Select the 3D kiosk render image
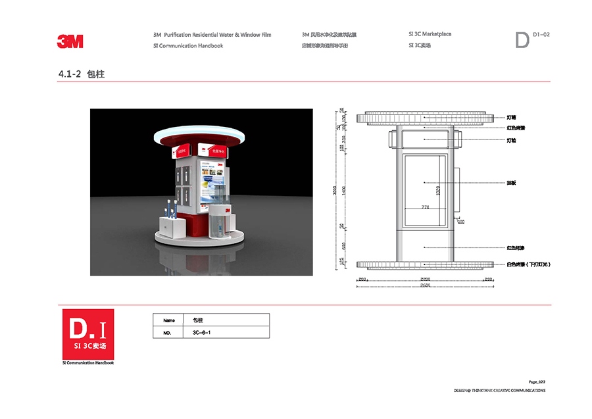Viewport: 592px width, 419px height. (201, 192)
